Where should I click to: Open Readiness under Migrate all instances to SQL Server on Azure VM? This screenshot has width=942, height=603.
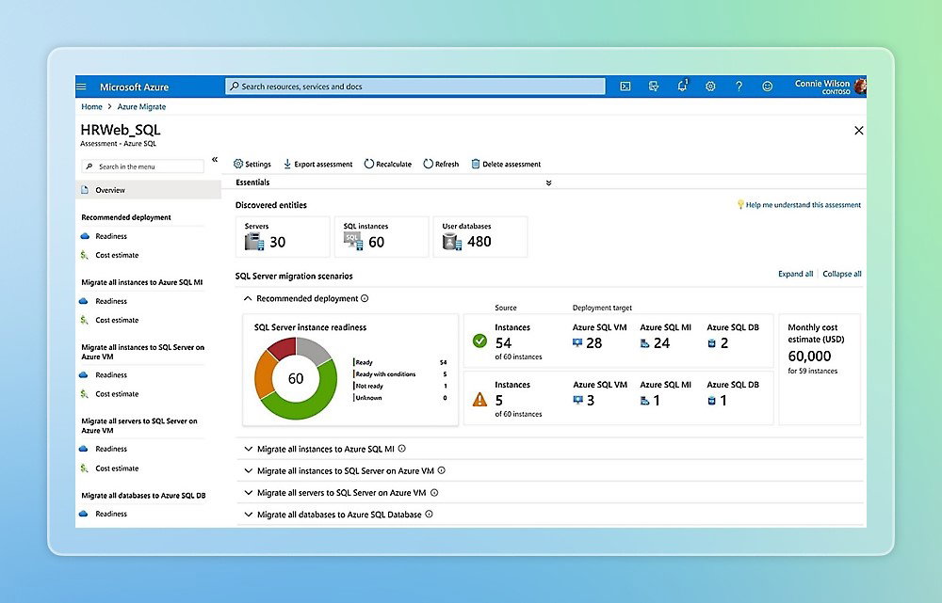[111, 375]
